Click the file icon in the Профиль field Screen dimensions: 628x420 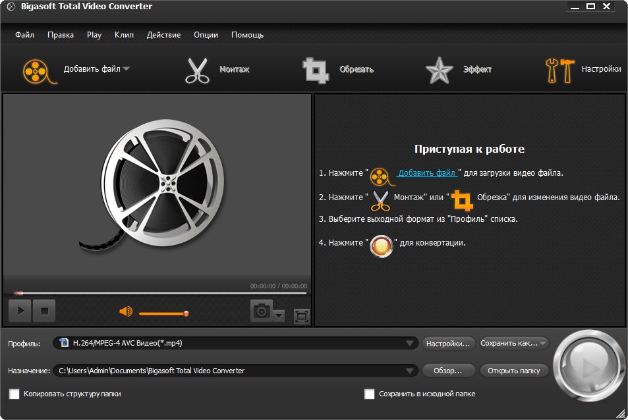pos(64,343)
